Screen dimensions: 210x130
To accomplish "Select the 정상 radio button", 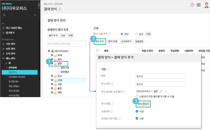I will pyautogui.click(x=122, y=34).
